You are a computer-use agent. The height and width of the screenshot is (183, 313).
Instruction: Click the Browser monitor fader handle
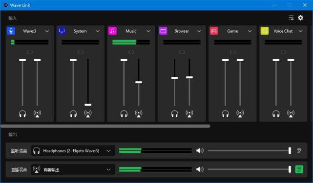click(x=174, y=78)
